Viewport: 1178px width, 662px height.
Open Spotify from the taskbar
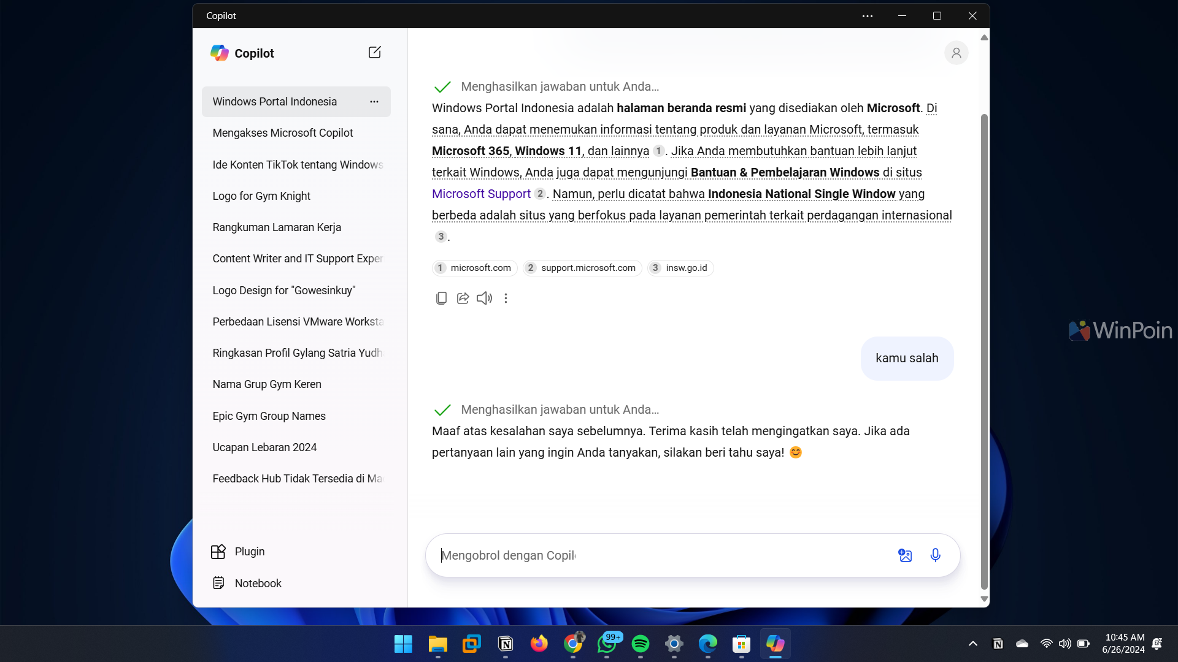click(641, 644)
